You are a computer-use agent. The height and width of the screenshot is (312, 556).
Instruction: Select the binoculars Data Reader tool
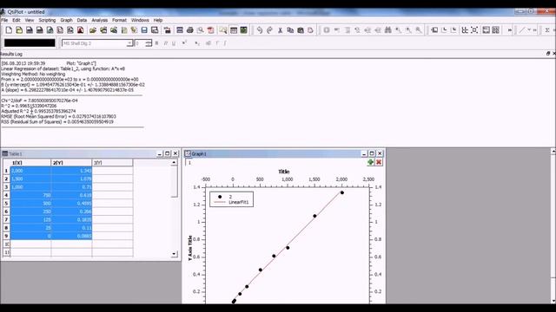pyautogui.click(x=388, y=30)
